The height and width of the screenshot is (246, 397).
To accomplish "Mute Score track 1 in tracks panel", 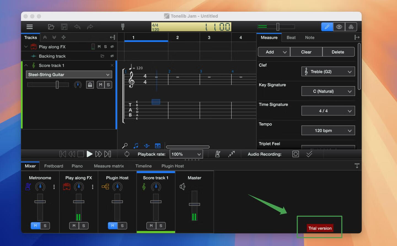I will pyautogui.click(x=101, y=85).
